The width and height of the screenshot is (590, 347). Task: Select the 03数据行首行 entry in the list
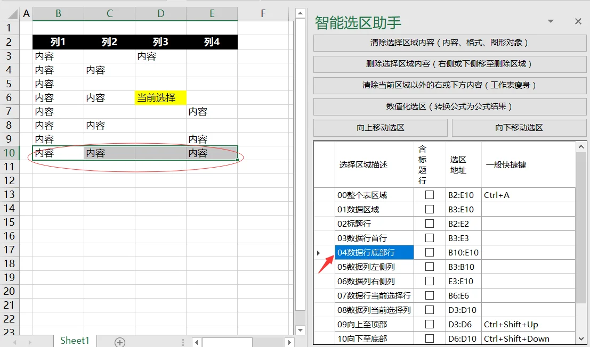pyautogui.click(x=374, y=238)
